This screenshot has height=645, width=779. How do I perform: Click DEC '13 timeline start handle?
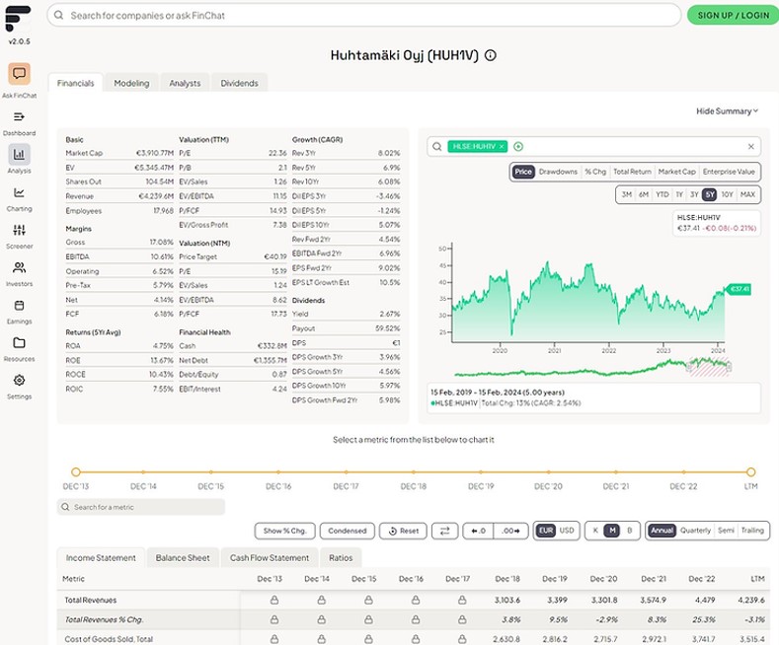[75, 471]
